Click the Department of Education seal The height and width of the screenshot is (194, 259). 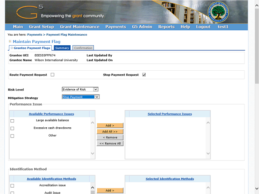pos(219,13)
